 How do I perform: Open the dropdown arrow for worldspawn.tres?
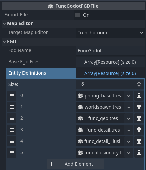tap(129, 107)
